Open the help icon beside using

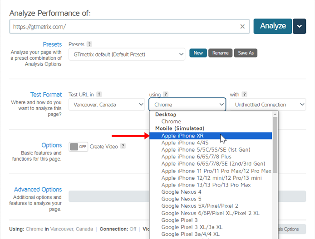coord(166,94)
